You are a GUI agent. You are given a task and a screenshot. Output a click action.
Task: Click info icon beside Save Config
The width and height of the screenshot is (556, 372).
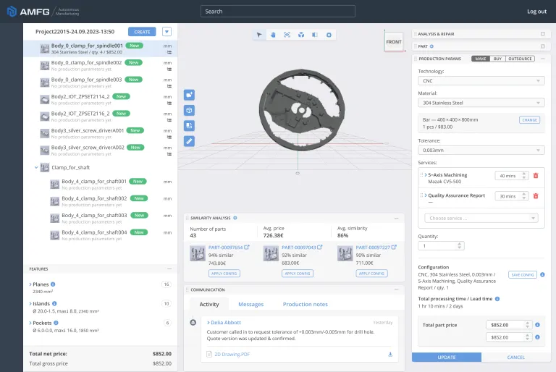click(542, 274)
